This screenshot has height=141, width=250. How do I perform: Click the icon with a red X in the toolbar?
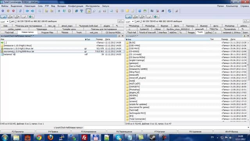(157, 11)
